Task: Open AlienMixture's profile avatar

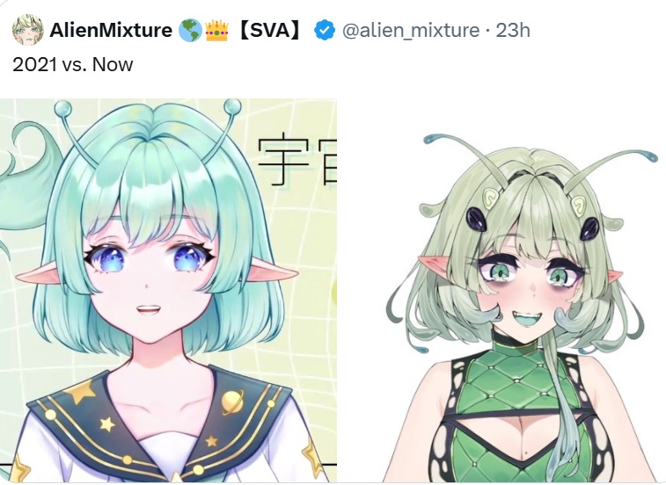Action: pos(28,30)
